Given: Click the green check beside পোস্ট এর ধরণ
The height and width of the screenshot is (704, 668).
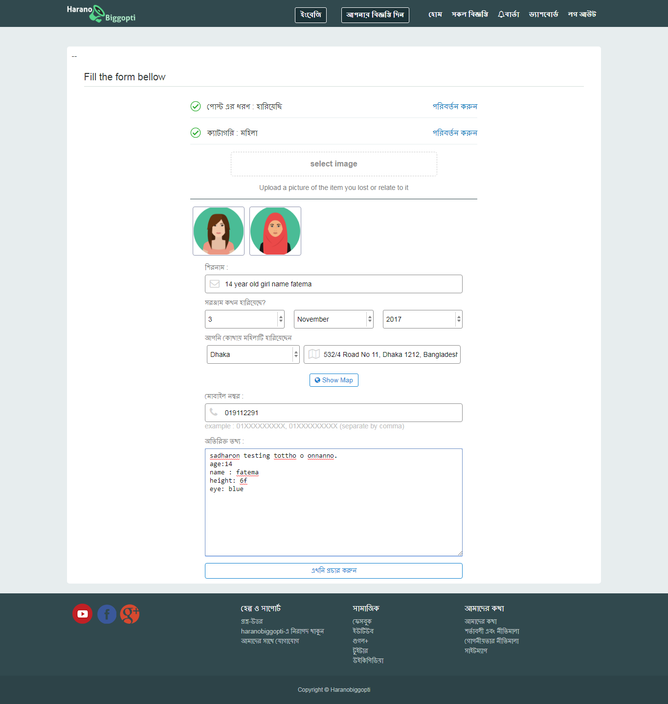Looking at the screenshot, I should [196, 106].
